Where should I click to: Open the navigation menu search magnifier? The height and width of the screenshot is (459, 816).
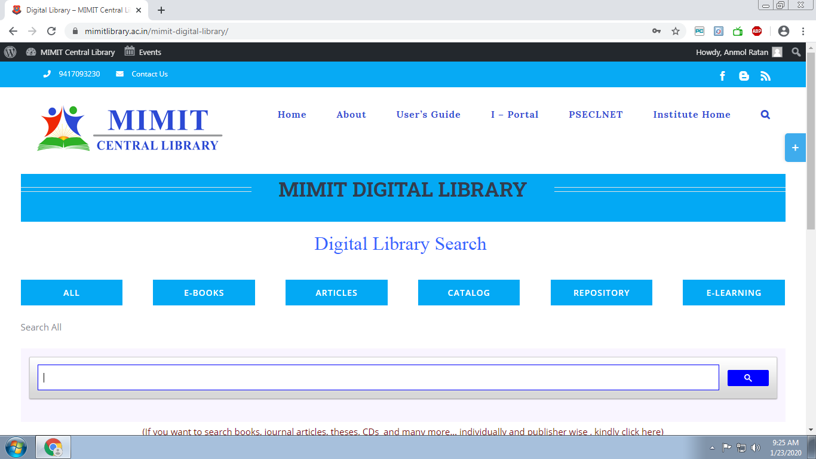tap(765, 114)
